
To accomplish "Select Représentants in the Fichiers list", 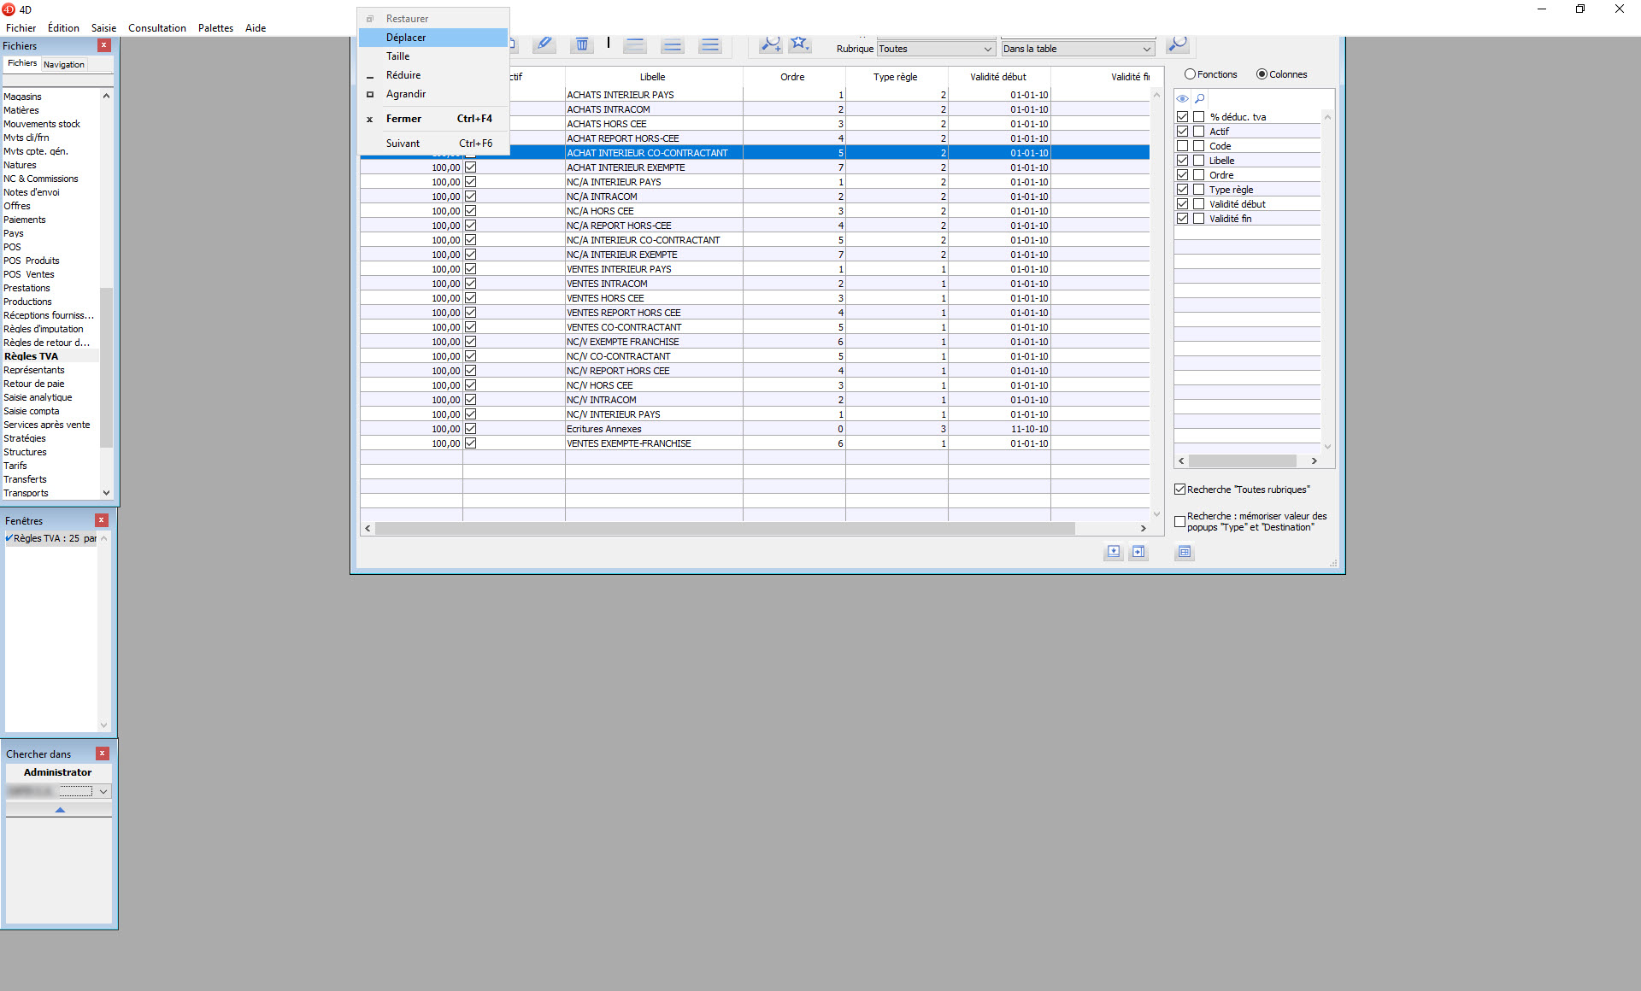I will pos(34,370).
